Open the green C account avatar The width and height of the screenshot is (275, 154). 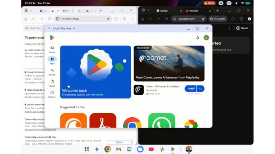206,38
